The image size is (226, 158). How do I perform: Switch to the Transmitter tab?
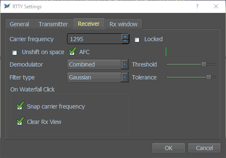[53, 24]
